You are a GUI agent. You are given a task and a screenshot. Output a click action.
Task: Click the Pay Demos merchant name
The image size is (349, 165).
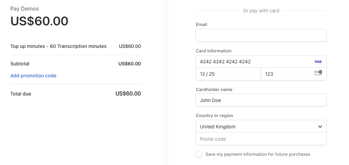[24, 9]
